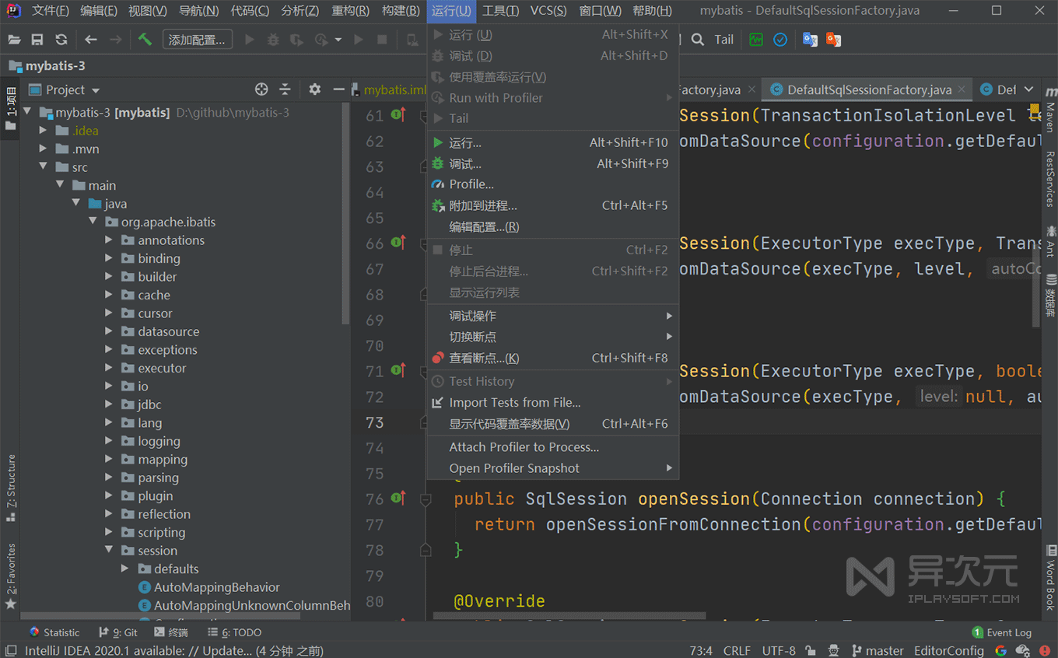Toggle the read-only lock in the status bar
Screen dimensions: 1058x658
pos(811,650)
